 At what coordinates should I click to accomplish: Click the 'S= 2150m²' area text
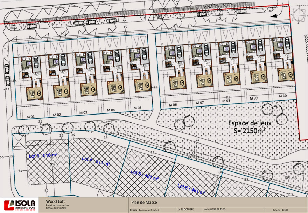(250, 131)
